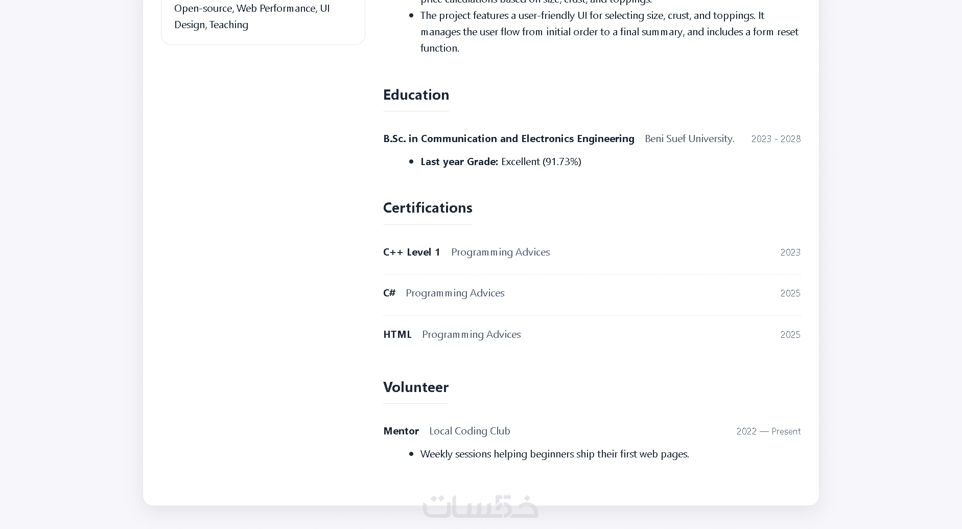Click the 2023 - 2028 education date range
962x529 pixels.
click(776, 139)
